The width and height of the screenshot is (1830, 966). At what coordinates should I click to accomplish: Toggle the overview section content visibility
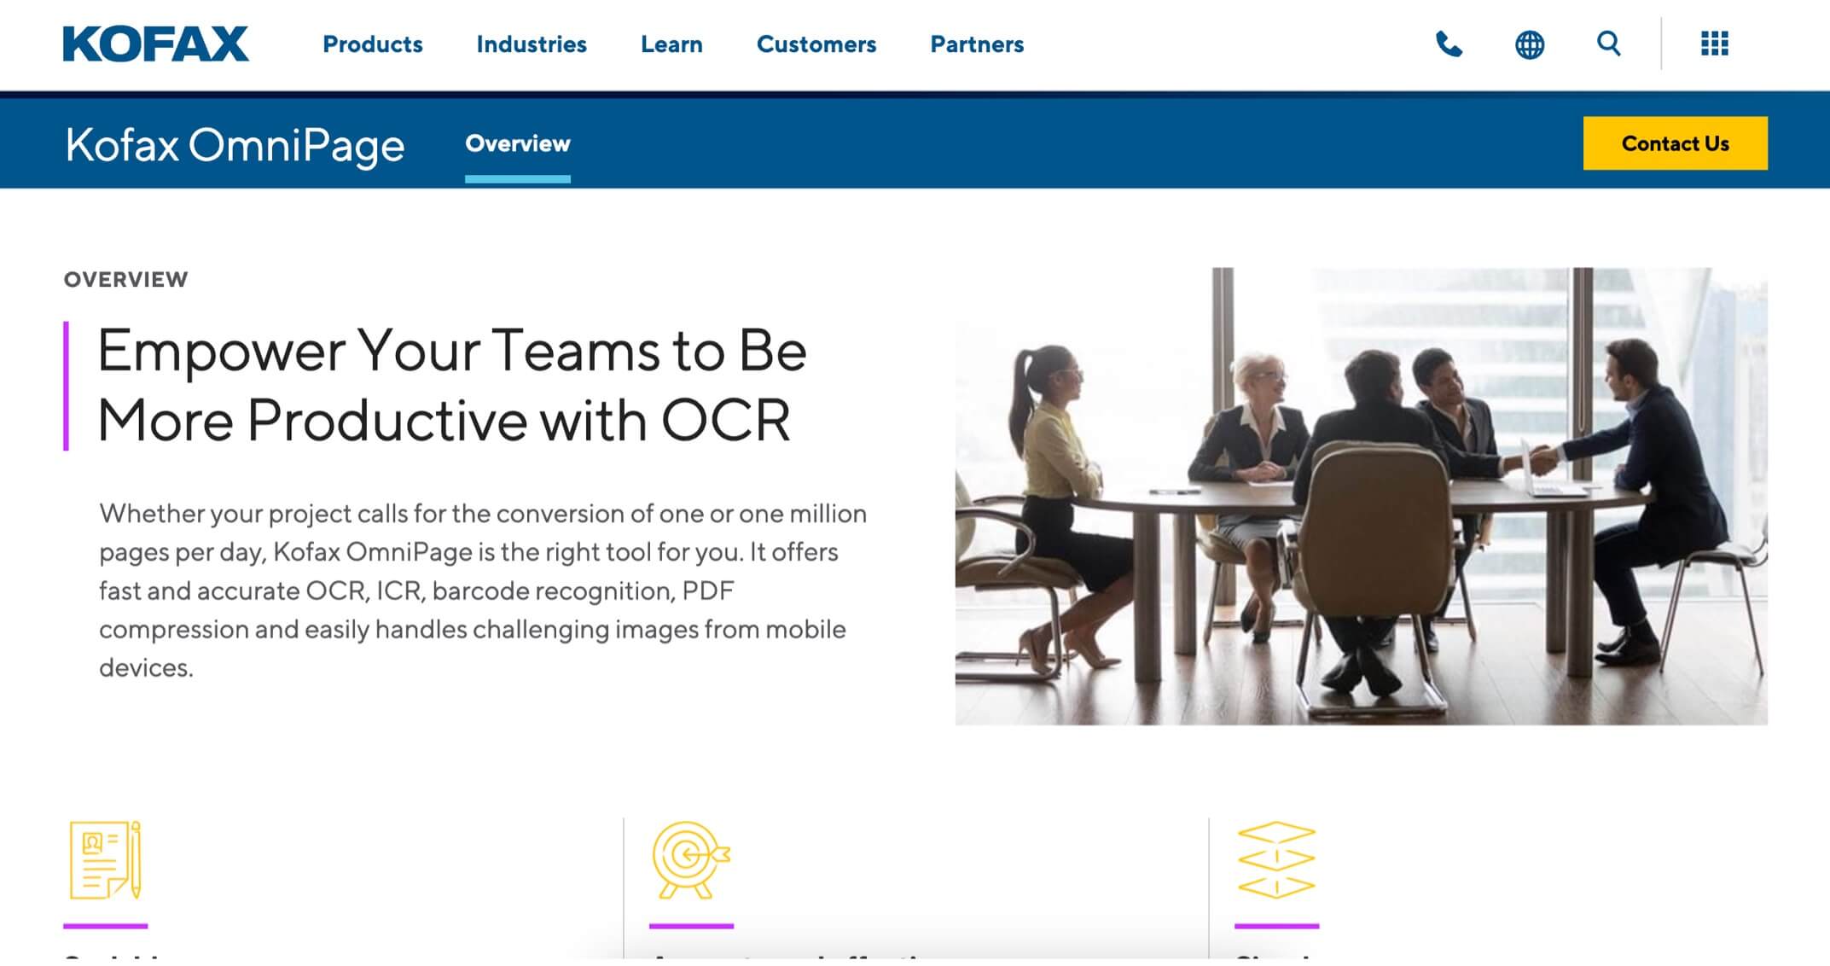517,143
